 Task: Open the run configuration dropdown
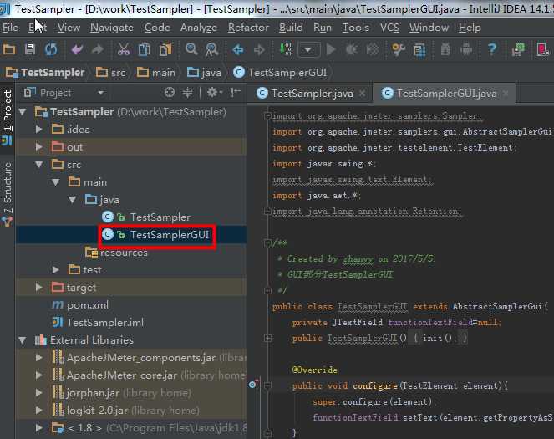tap(308, 49)
